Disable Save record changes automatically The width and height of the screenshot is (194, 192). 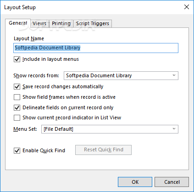coord(17,86)
